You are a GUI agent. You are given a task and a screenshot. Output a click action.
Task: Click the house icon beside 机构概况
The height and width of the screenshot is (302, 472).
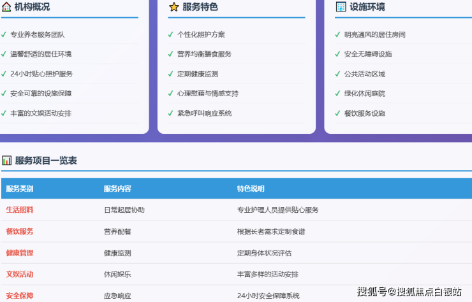pyautogui.click(x=6, y=7)
